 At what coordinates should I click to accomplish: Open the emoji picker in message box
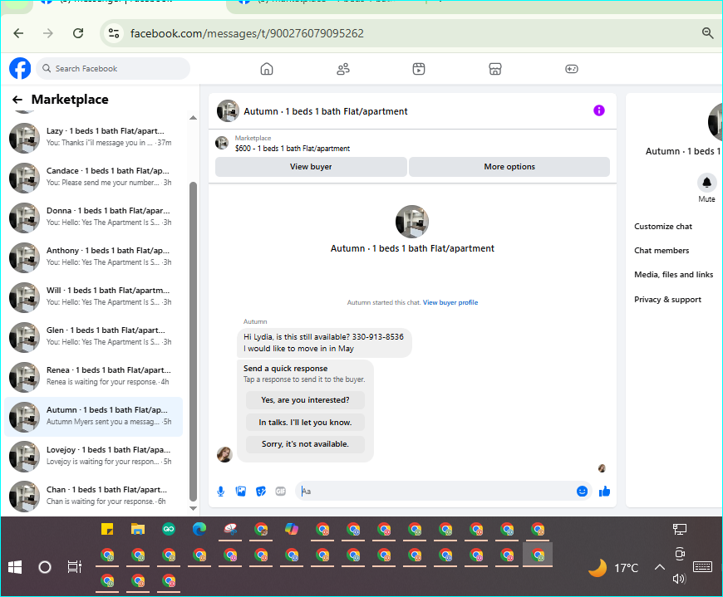(x=583, y=492)
